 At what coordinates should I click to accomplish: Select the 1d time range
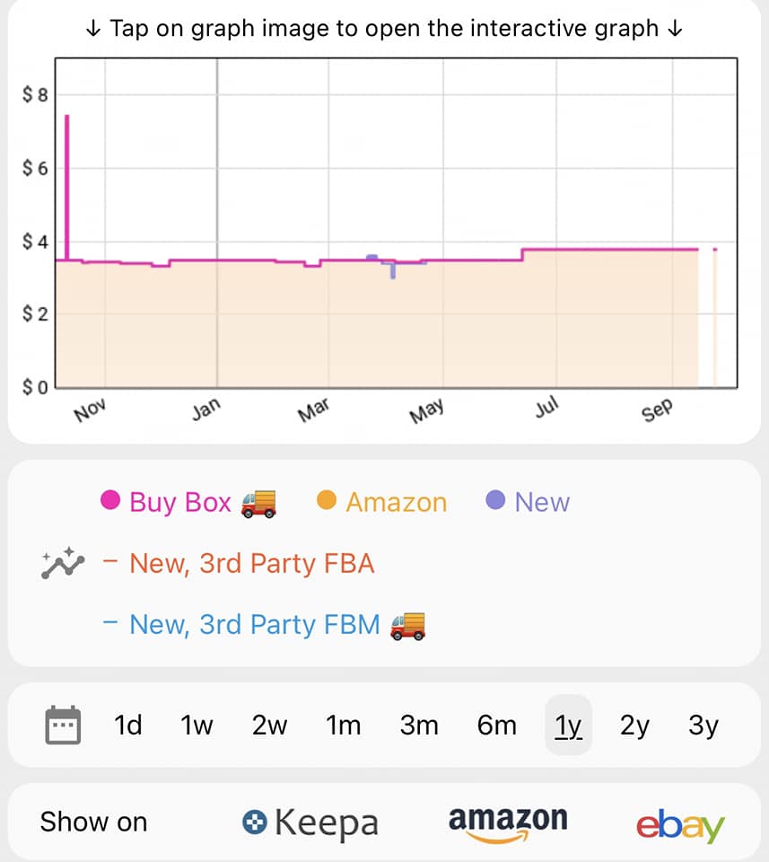coord(128,726)
